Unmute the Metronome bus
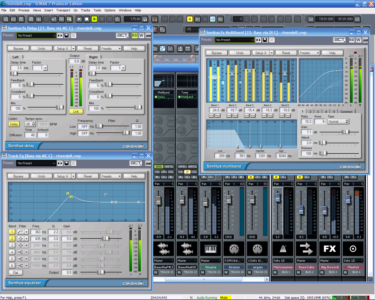 276,177
